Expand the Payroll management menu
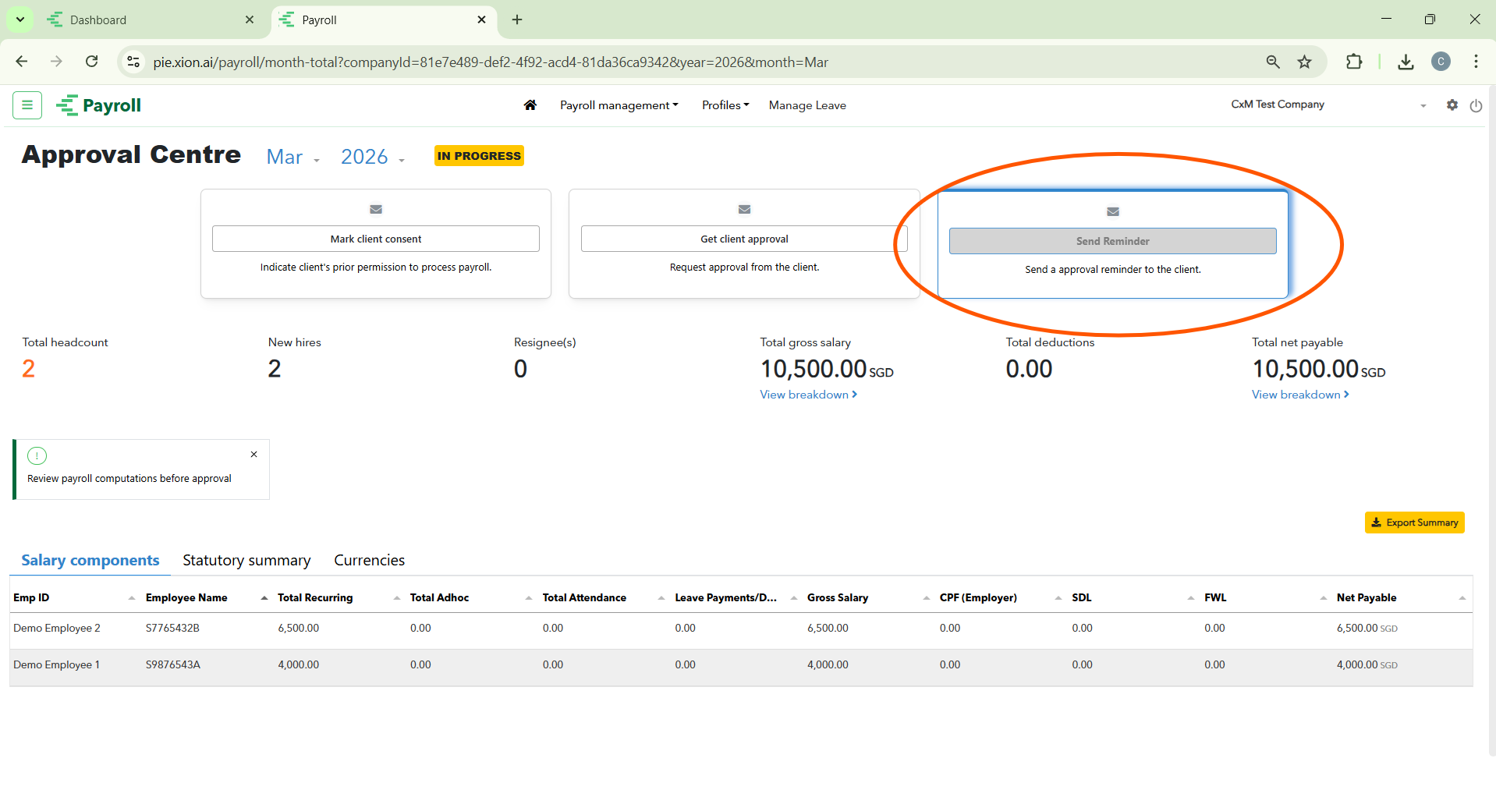This screenshot has width=1496, height=790. coord(619,105)
